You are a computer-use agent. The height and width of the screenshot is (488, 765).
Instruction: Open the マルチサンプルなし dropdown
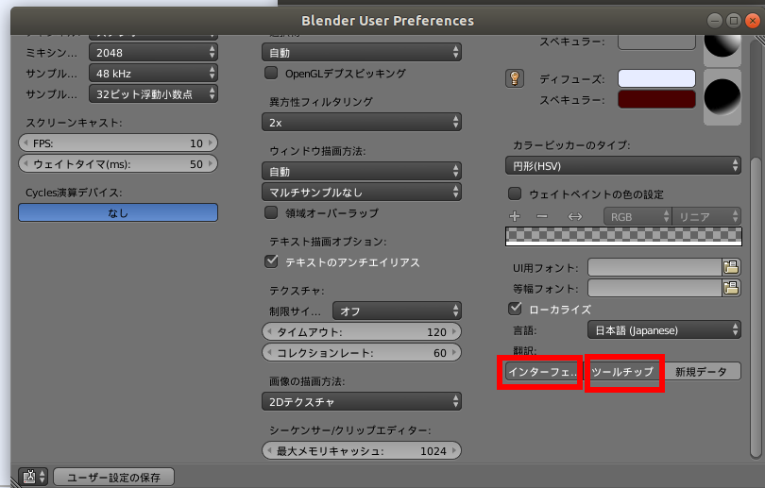(x=362, y=192)
